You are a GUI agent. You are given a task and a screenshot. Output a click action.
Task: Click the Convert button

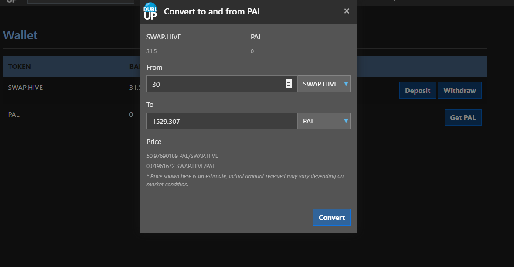332,217
